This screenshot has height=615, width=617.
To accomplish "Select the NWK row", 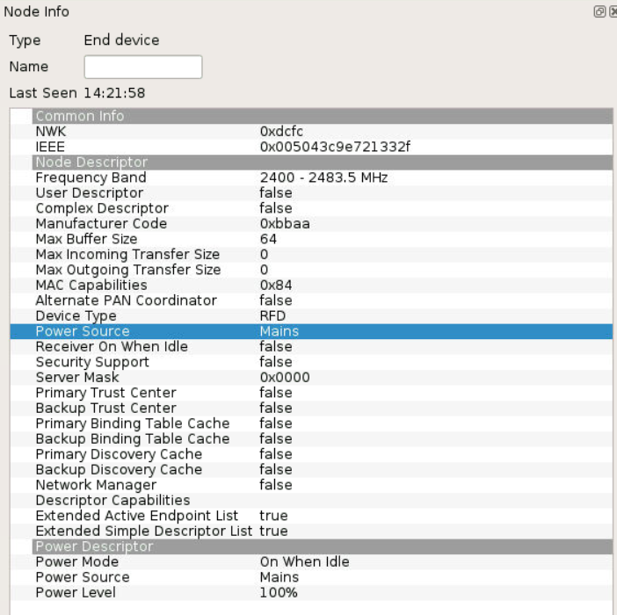I will click(312, 131).
